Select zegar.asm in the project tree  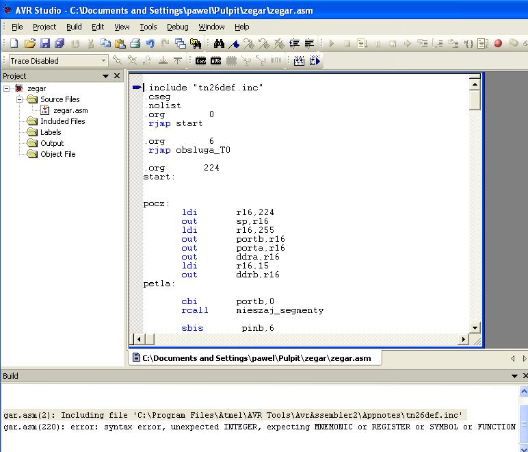70,110
